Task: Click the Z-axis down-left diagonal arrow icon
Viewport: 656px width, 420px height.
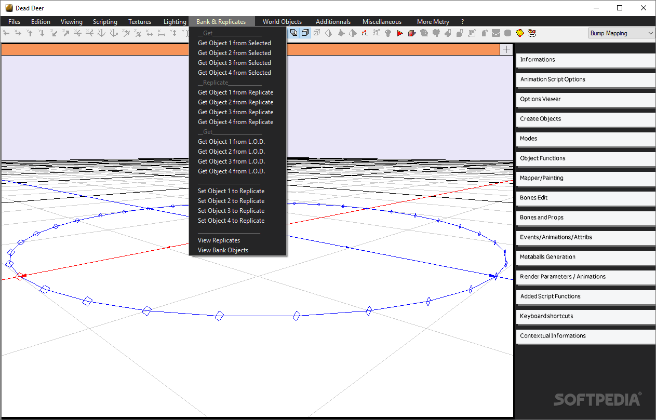Action: pos(53,33)
